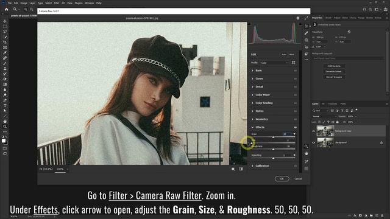Open more image settings three-dot menu
Screen dimensions: 390x219
(x=306, y=60)
